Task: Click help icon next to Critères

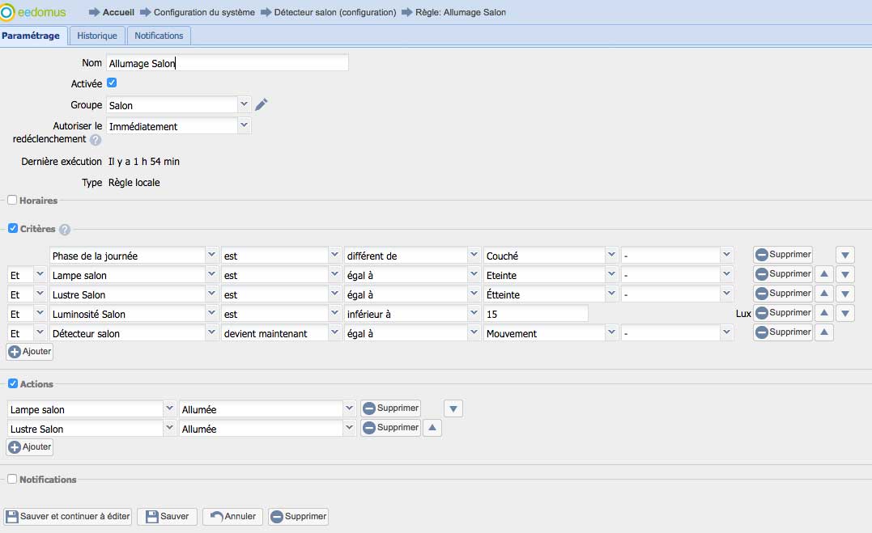Action: [65, 229]
